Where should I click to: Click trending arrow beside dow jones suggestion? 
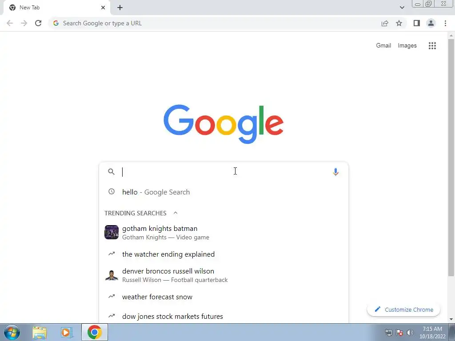pos(112,316)
